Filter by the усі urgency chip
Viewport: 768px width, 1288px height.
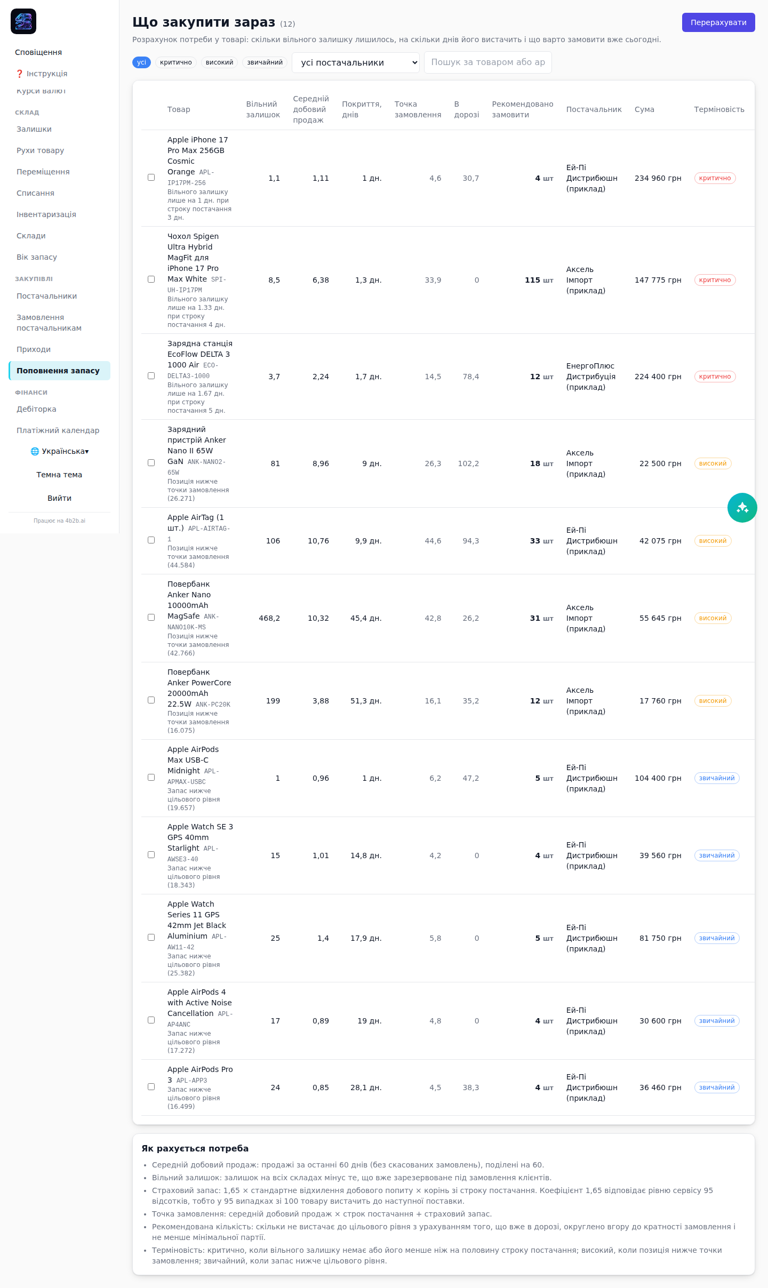point(141,62)
